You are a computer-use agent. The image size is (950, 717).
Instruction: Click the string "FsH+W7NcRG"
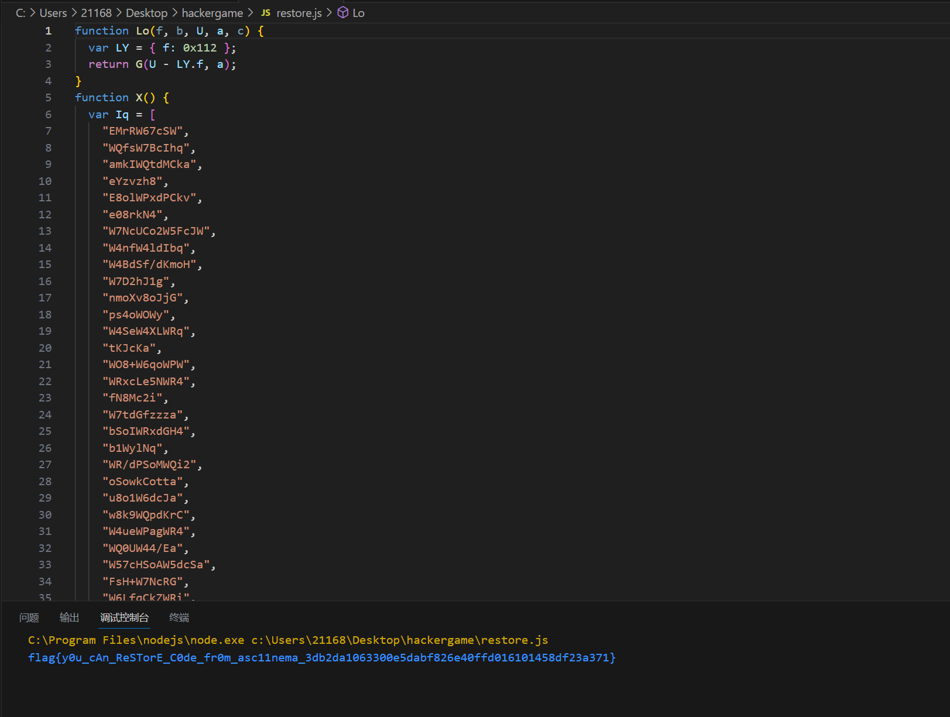pos(142,582)
